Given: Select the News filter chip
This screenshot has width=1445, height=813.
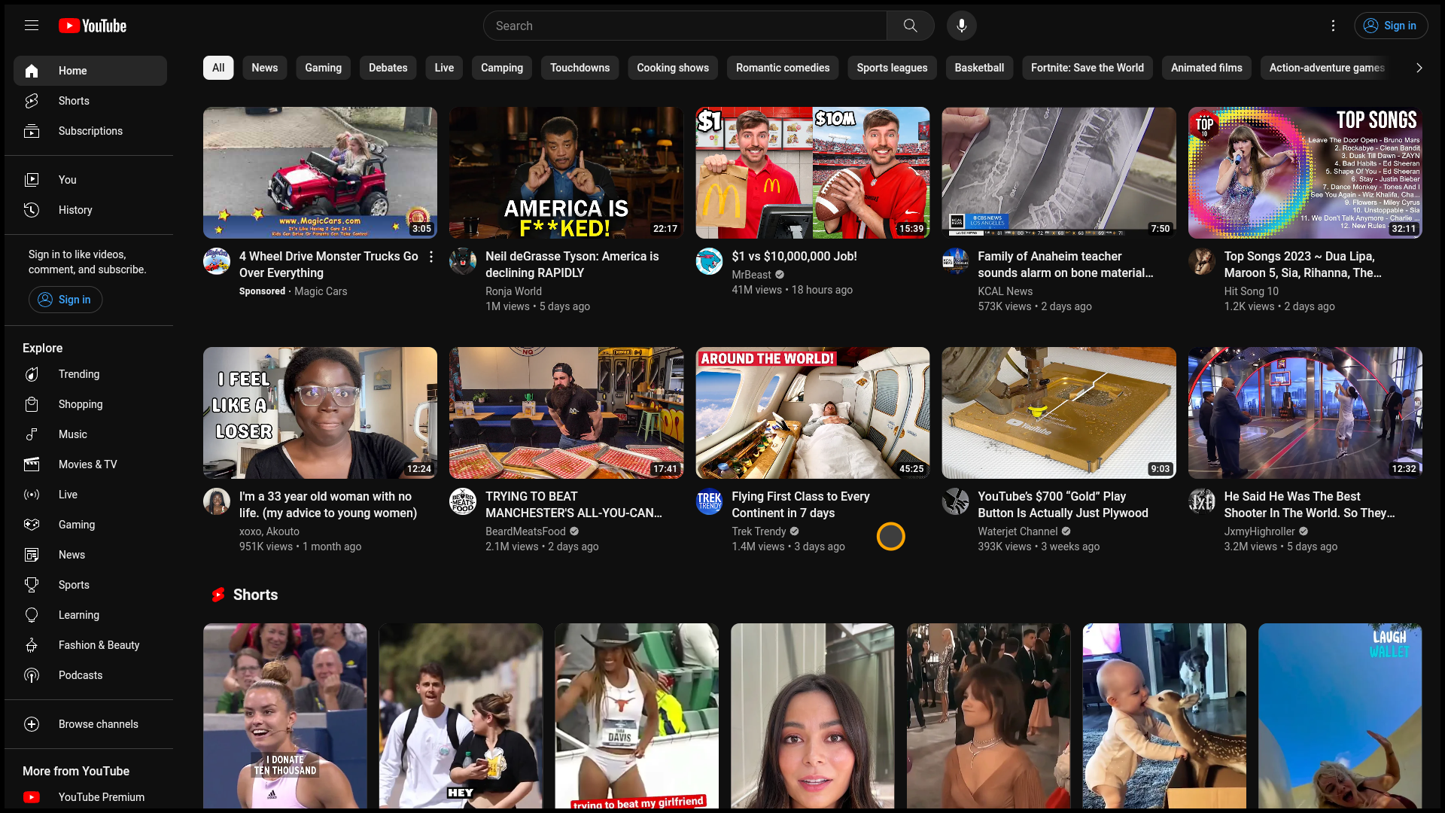Looking at the screenshot, I should (265, 68).
